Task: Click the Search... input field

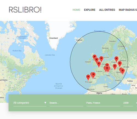Action: pos(66,103)
